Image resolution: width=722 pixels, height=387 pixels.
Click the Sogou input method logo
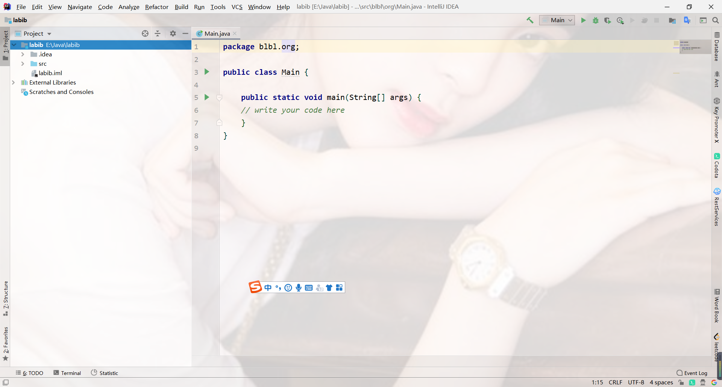255,287
